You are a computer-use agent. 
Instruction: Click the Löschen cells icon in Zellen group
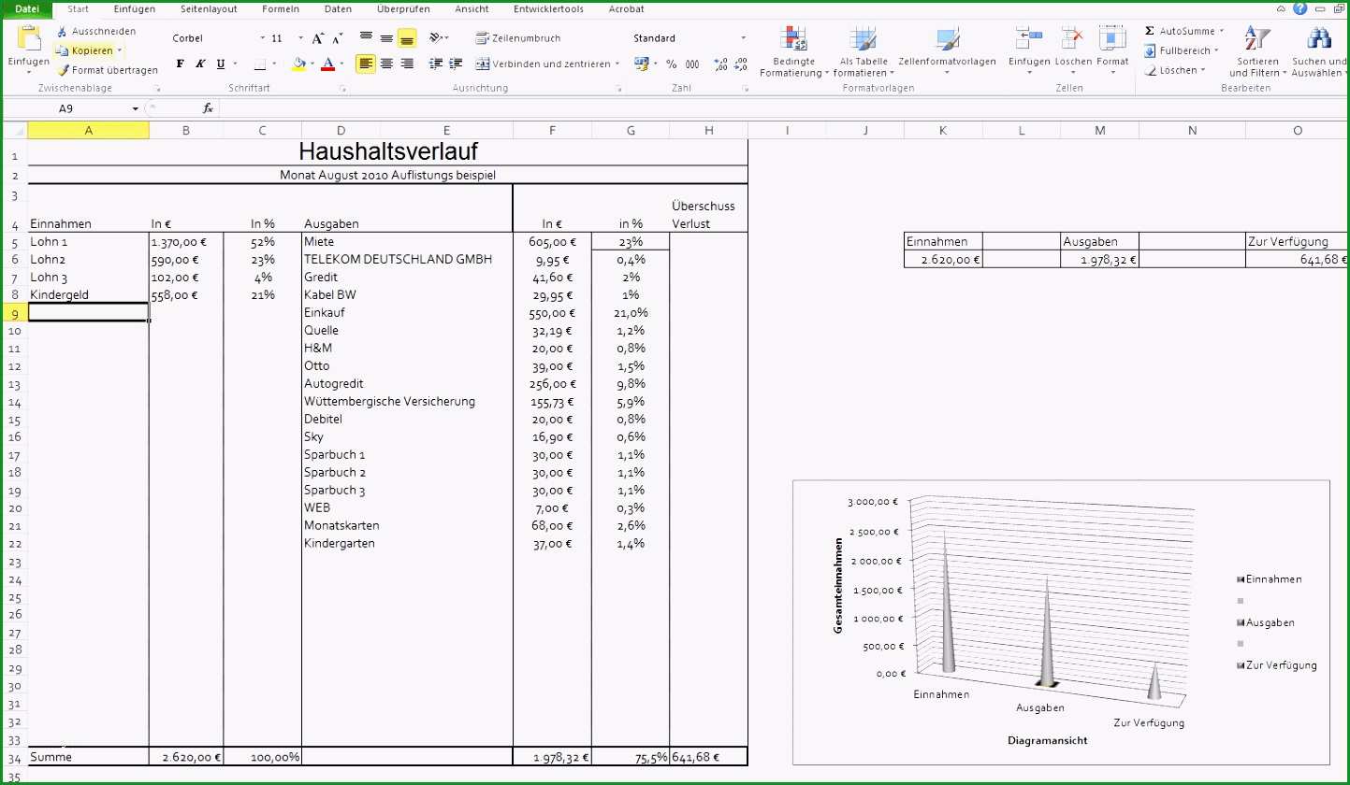pyautogui.click(x=1072, y=38)
